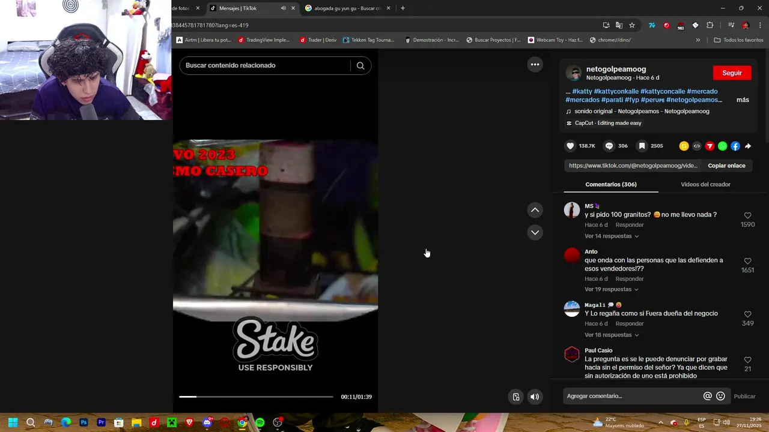Open more share options arrow
Image resolution: width=769 pixels, height=432 pixels.
(x=748, y=146)
